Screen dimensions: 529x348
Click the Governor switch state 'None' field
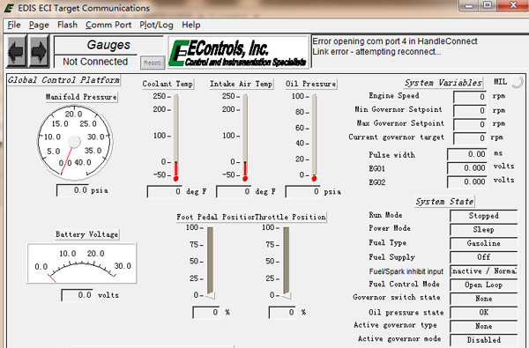click(483, 299)
